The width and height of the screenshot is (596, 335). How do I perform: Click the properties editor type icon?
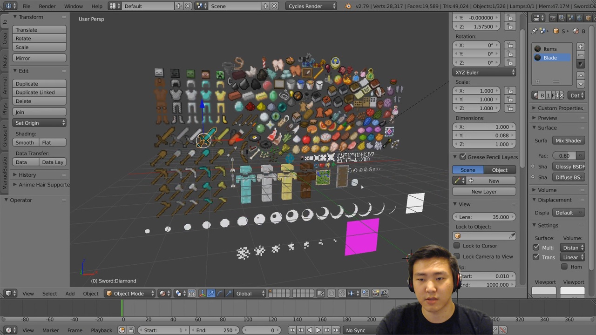click(538, 18)
